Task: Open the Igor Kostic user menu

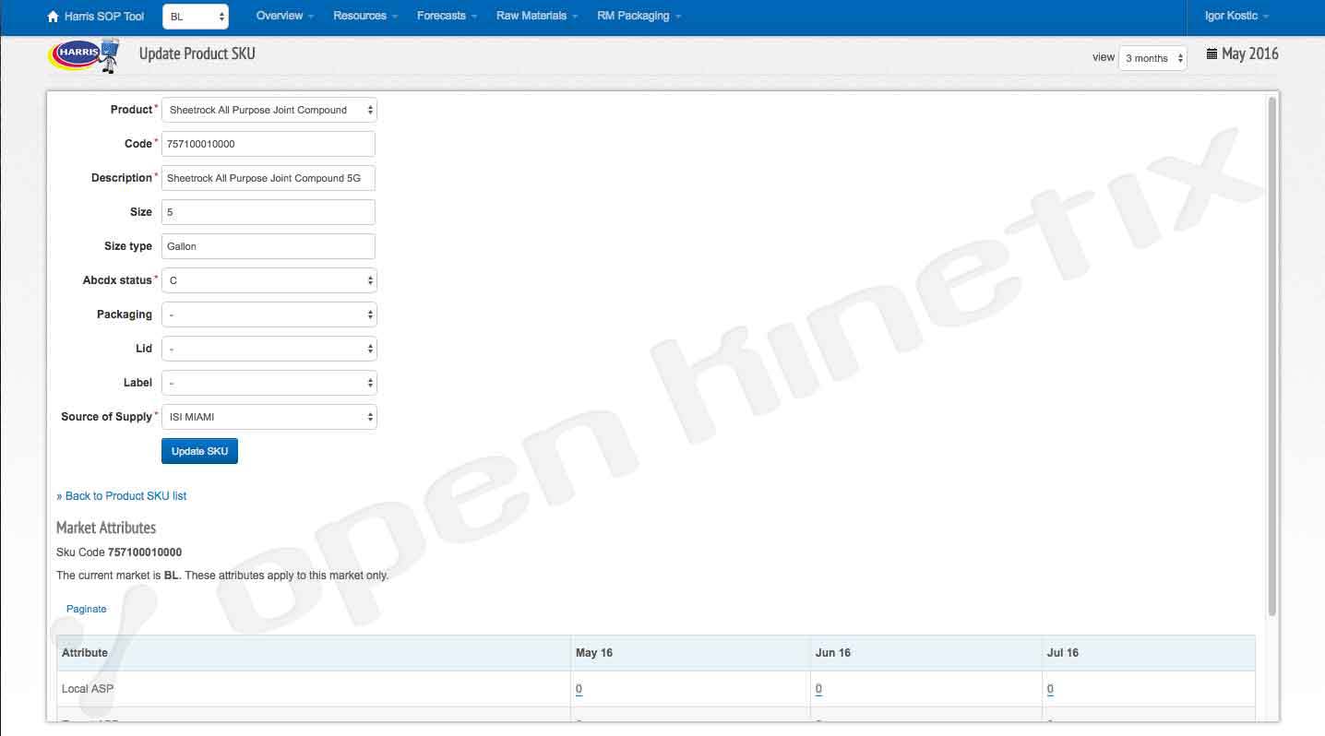Action: (1236, 17)
